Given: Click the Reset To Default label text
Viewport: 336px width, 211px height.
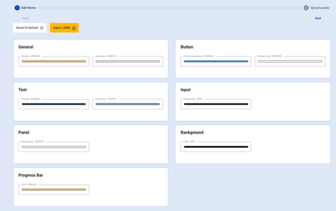Looking at the screenshot, I should point(27,27).
